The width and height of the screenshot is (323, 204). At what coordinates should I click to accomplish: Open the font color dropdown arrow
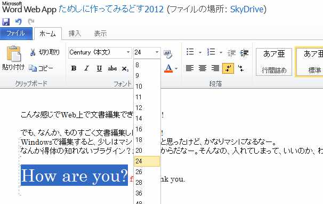(x=176, y=68)
